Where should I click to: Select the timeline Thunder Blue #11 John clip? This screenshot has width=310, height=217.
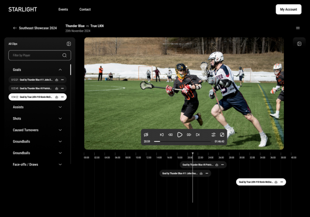[x=185, y=173]
